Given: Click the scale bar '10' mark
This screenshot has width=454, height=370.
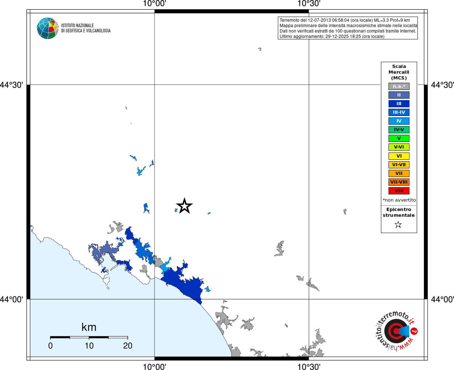Looking at the screenshot, I should pyautogui.click(x=89, y=346).
